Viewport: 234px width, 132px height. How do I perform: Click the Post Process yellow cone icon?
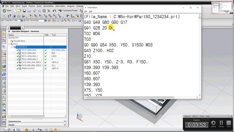(x=77, y=16)
